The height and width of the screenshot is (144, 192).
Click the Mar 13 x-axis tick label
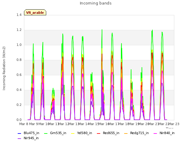(74, 124)
